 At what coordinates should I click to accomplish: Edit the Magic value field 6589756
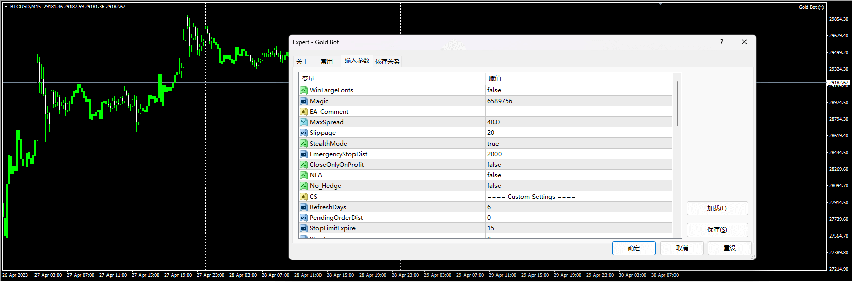tap(578, 101)
